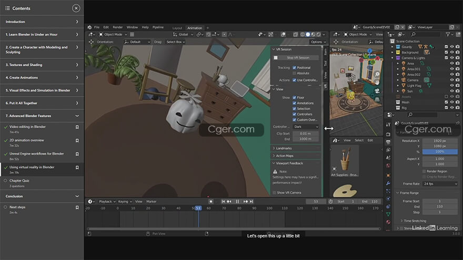Screen dimensions: 463x260
Task: Click the auto keying record button
Action: [x=211, y=202]
